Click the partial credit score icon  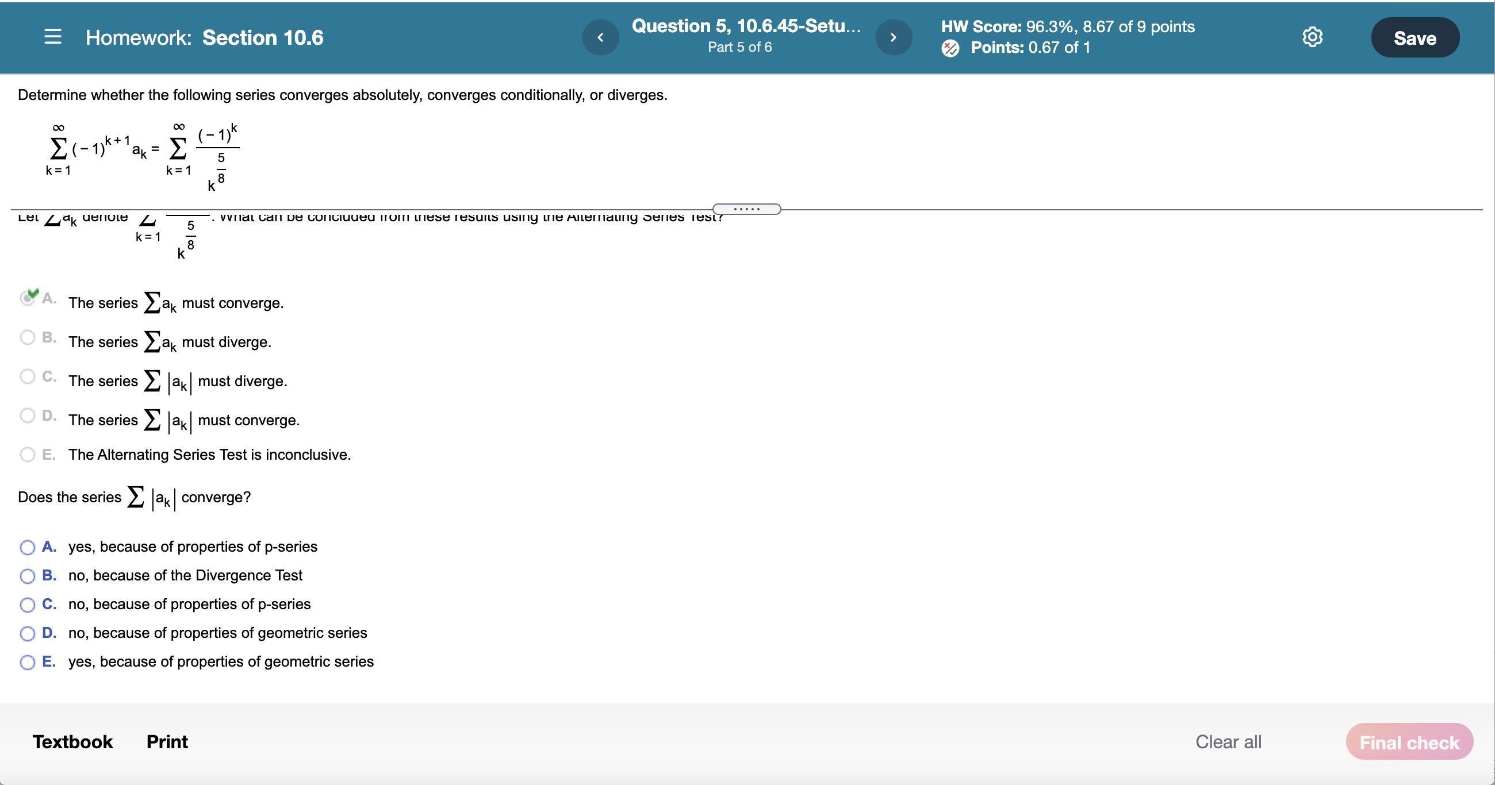tap(950, 48)
